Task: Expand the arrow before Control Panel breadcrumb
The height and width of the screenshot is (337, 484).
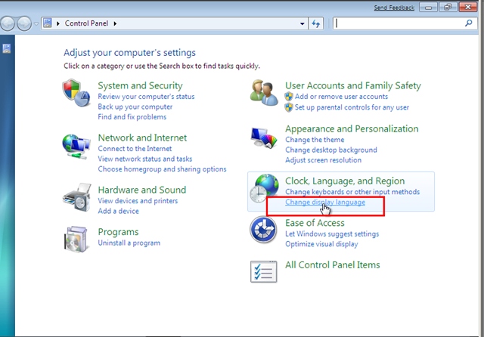Action: [57, 23]
